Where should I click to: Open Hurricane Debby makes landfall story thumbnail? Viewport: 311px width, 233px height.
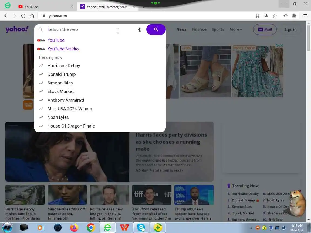(x=25, y=195)
